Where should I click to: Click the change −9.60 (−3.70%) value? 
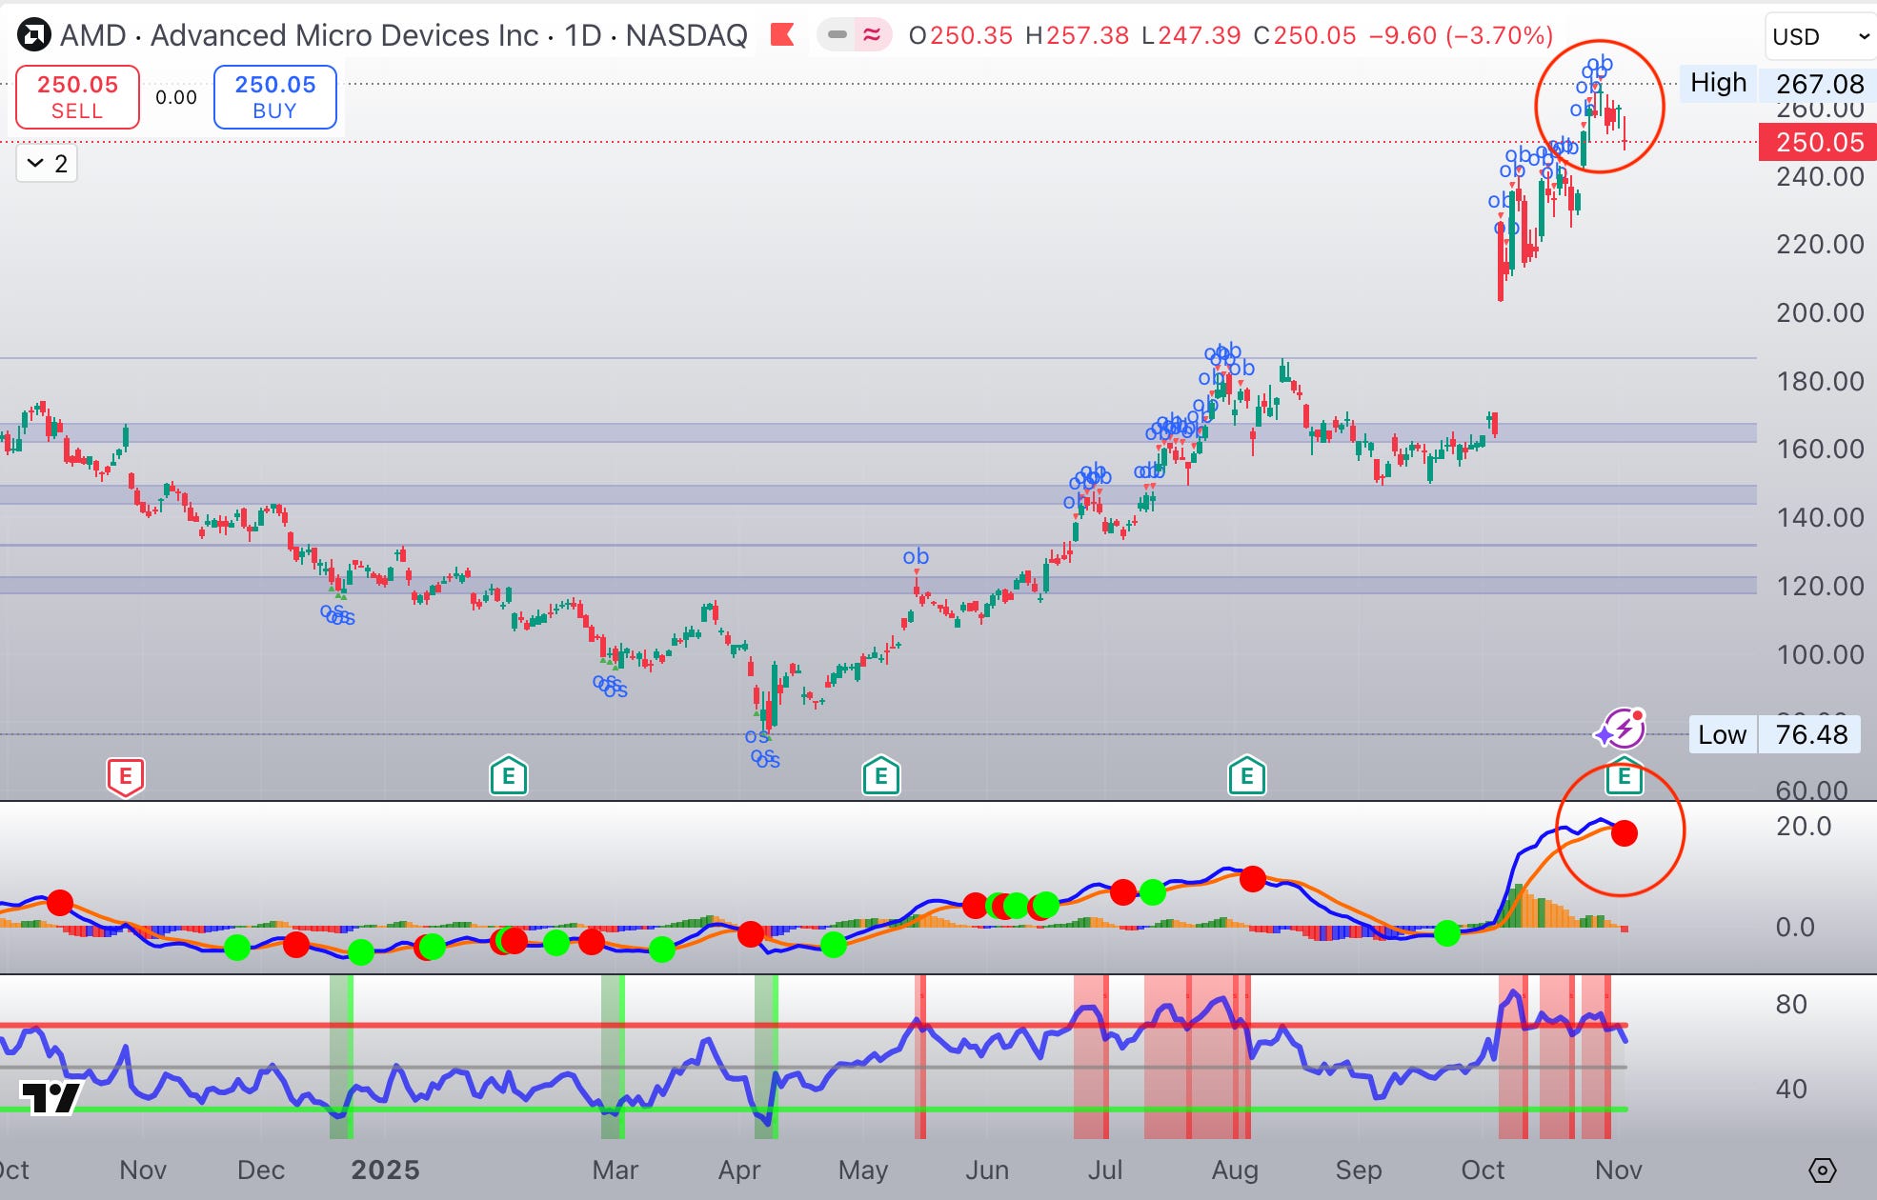(1461, 35)
